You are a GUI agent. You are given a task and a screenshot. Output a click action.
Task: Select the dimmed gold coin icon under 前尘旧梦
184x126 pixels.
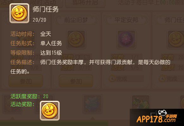coord(76,39)
